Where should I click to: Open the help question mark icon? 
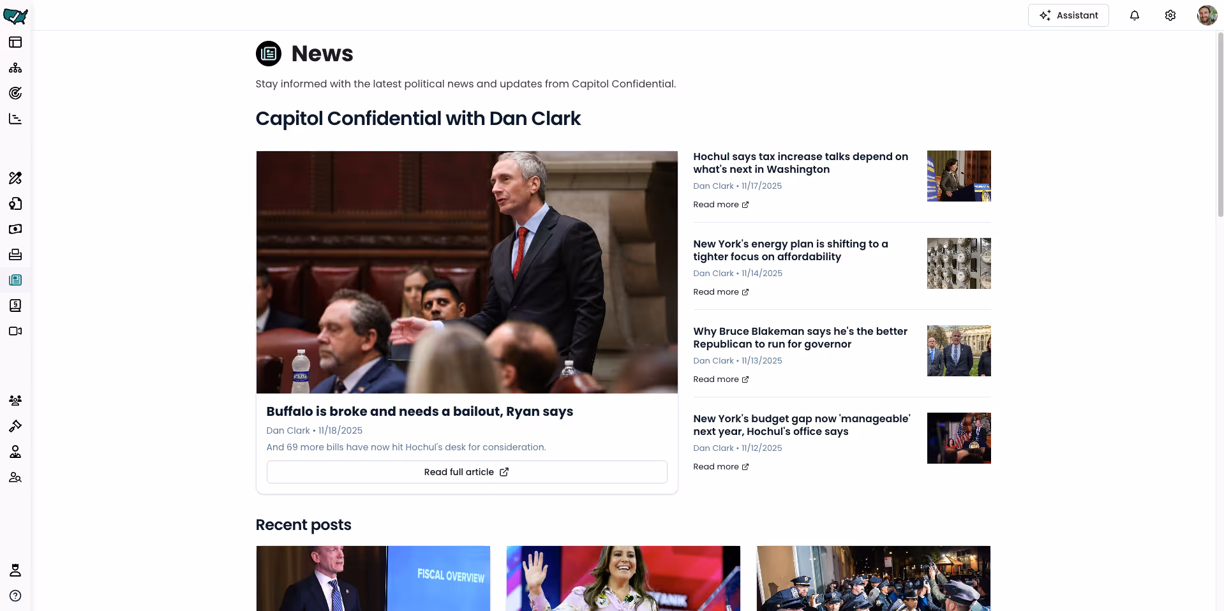15,596
